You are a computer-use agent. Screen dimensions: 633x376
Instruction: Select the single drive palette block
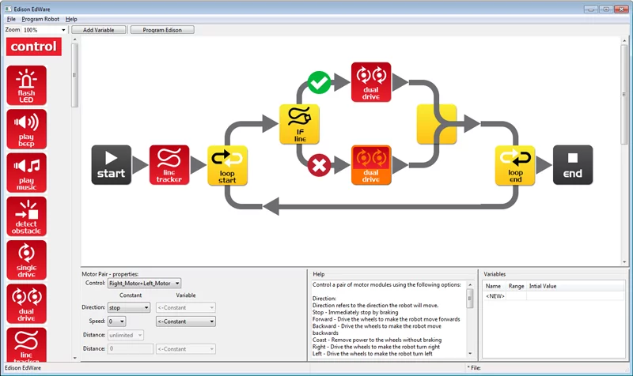[27, 259]
